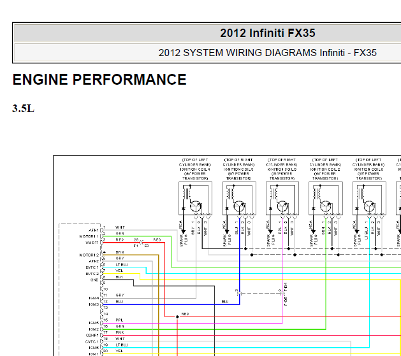Click the blue IGN 3 wire labeled BLU
Image resolution: width=401 pixels, height=356 pixels.
pyautogui.click(x=171, y=304)
